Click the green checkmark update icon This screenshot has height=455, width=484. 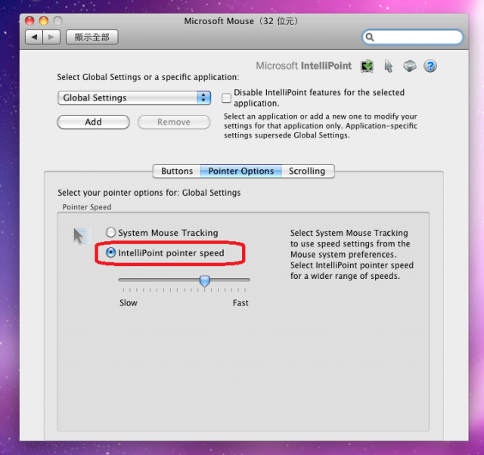tap(367, 66)
